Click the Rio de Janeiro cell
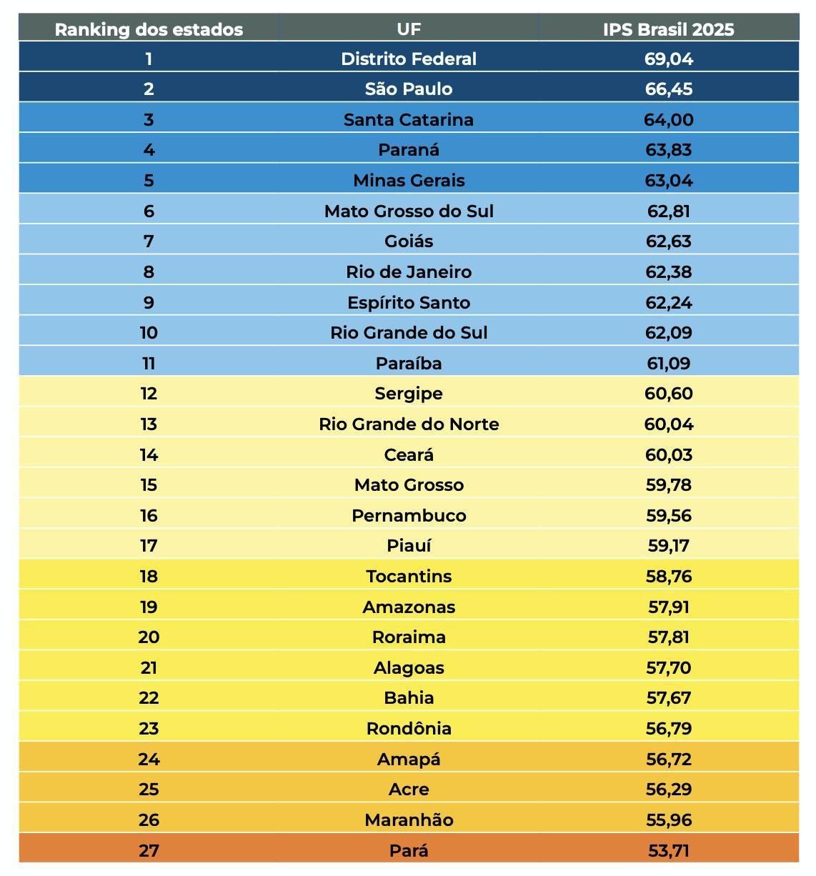Screen dimensions: 816x876 (409, 272)
